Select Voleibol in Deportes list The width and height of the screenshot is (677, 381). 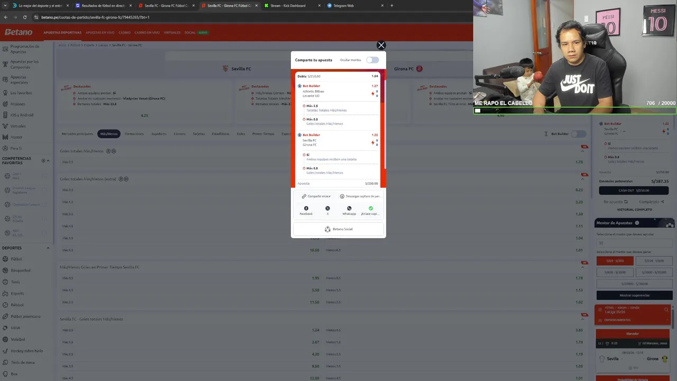18,339
